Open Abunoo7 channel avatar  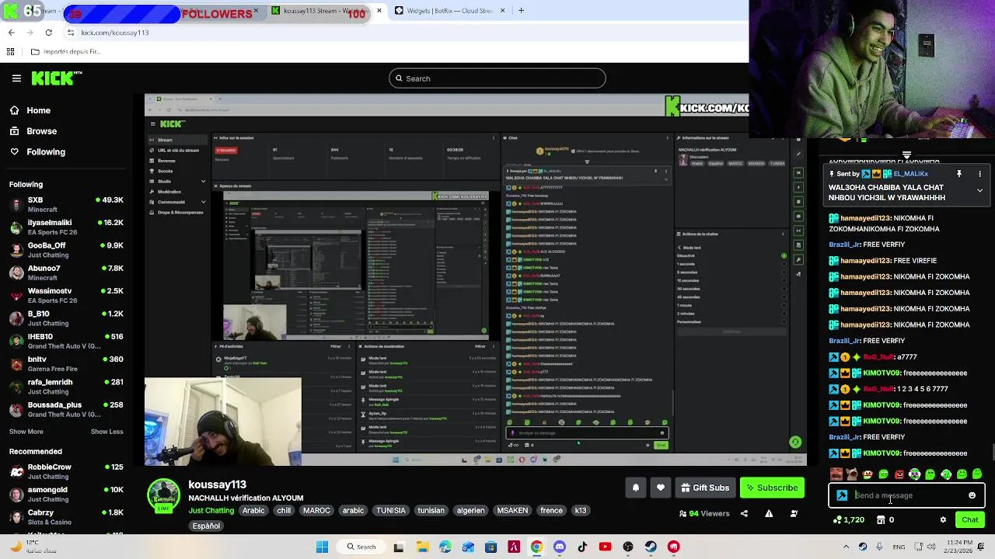16,273
